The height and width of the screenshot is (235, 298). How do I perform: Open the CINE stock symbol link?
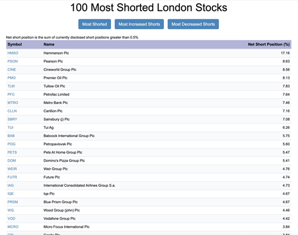12,69
